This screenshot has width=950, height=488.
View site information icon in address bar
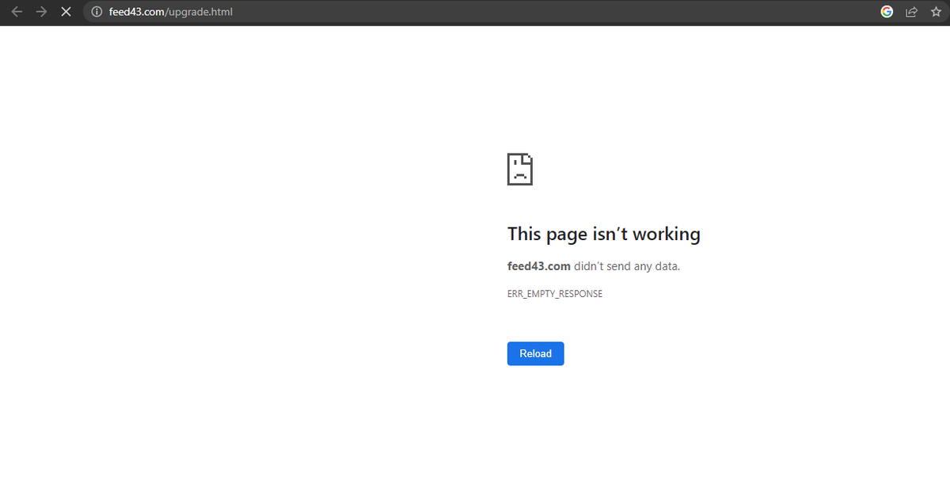coord(97,12)
